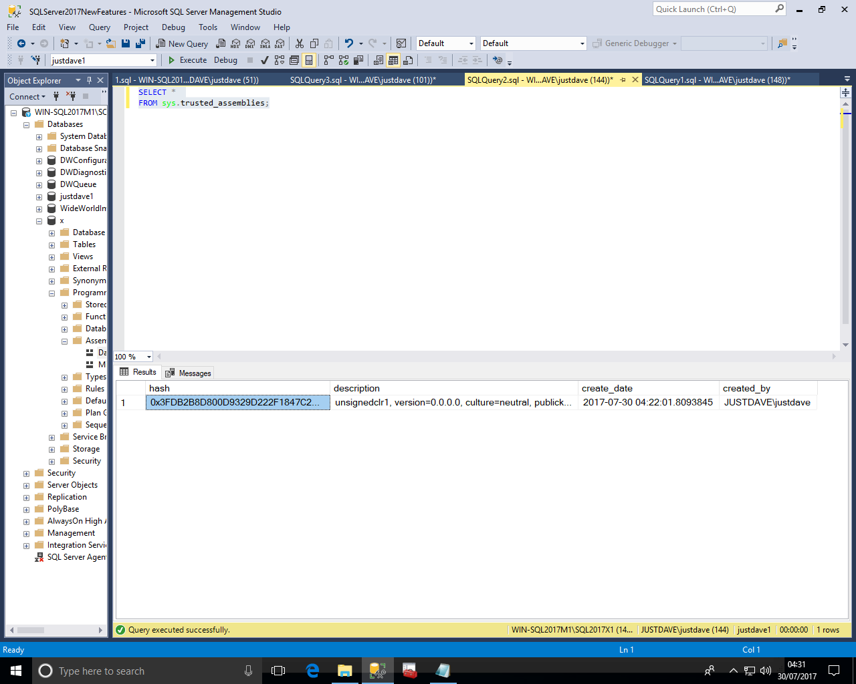Pin the SQLQuery2.sql tab
Viewport: 856px width, 684px height.
pyautogui.click(x=623, y=80)
